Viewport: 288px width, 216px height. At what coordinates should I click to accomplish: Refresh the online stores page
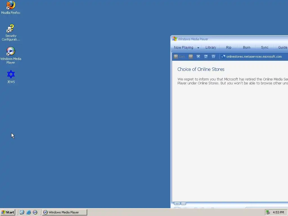tap(206, 57)
